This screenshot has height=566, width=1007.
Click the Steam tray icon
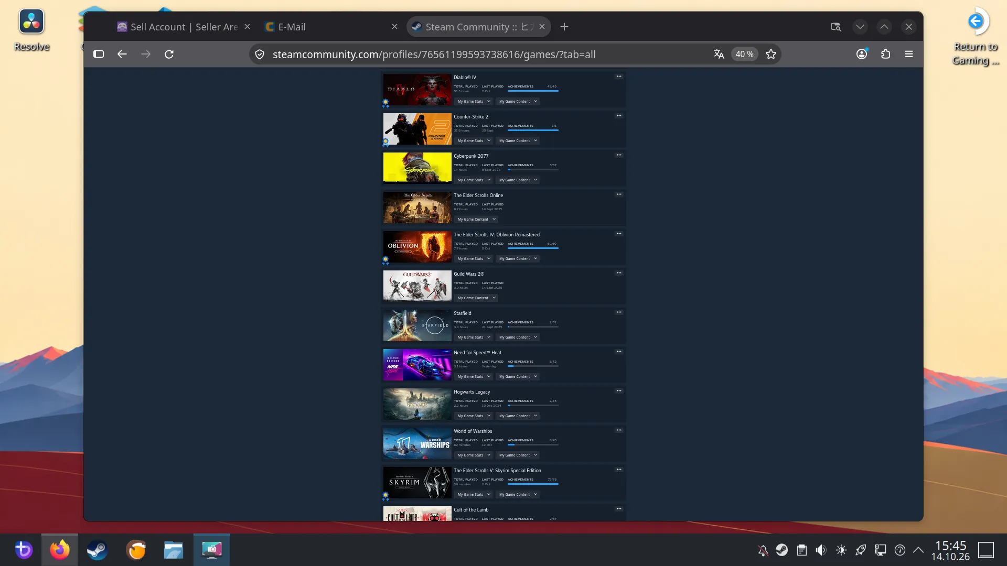pyautogui.click(x=781, y=550)
